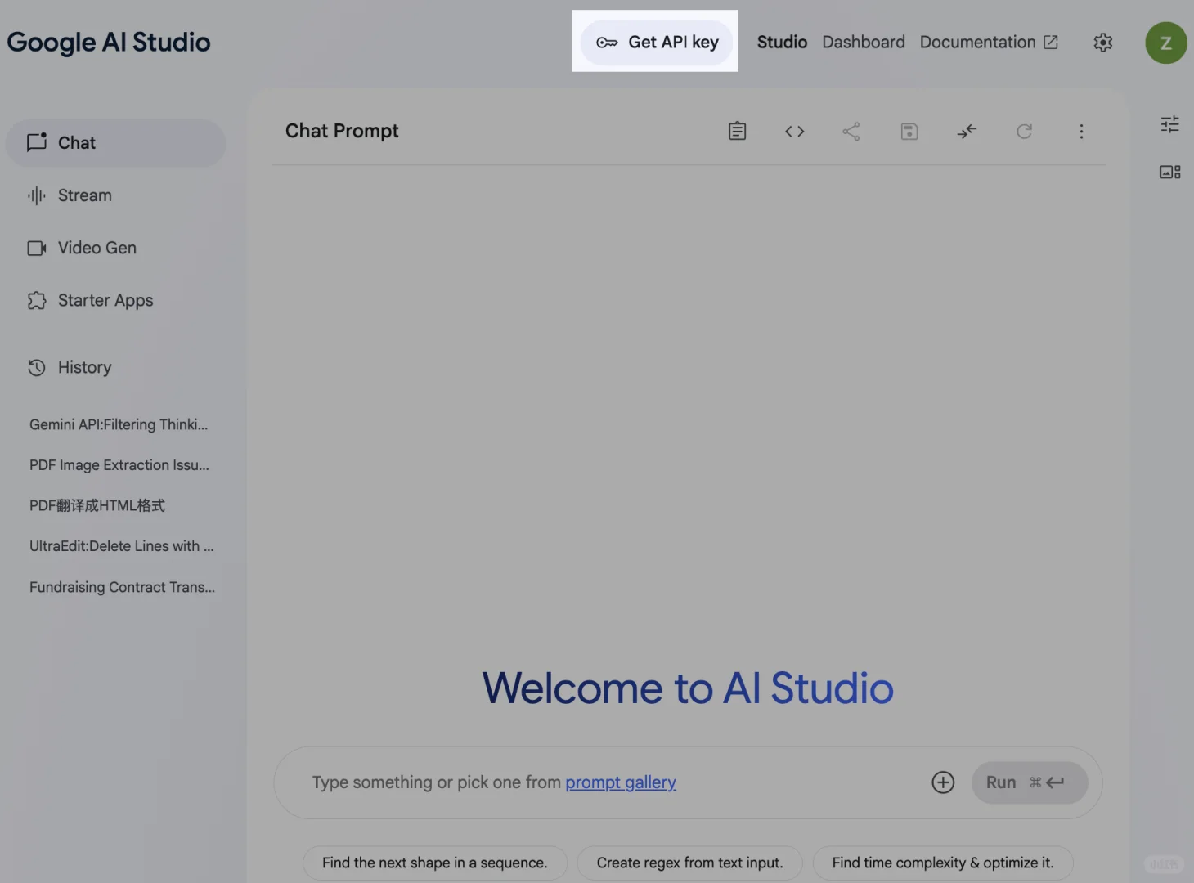Open the Gemini API:Filtering Thinki... history item
The image size is (1194, 883).
click(x=119, y=424)
